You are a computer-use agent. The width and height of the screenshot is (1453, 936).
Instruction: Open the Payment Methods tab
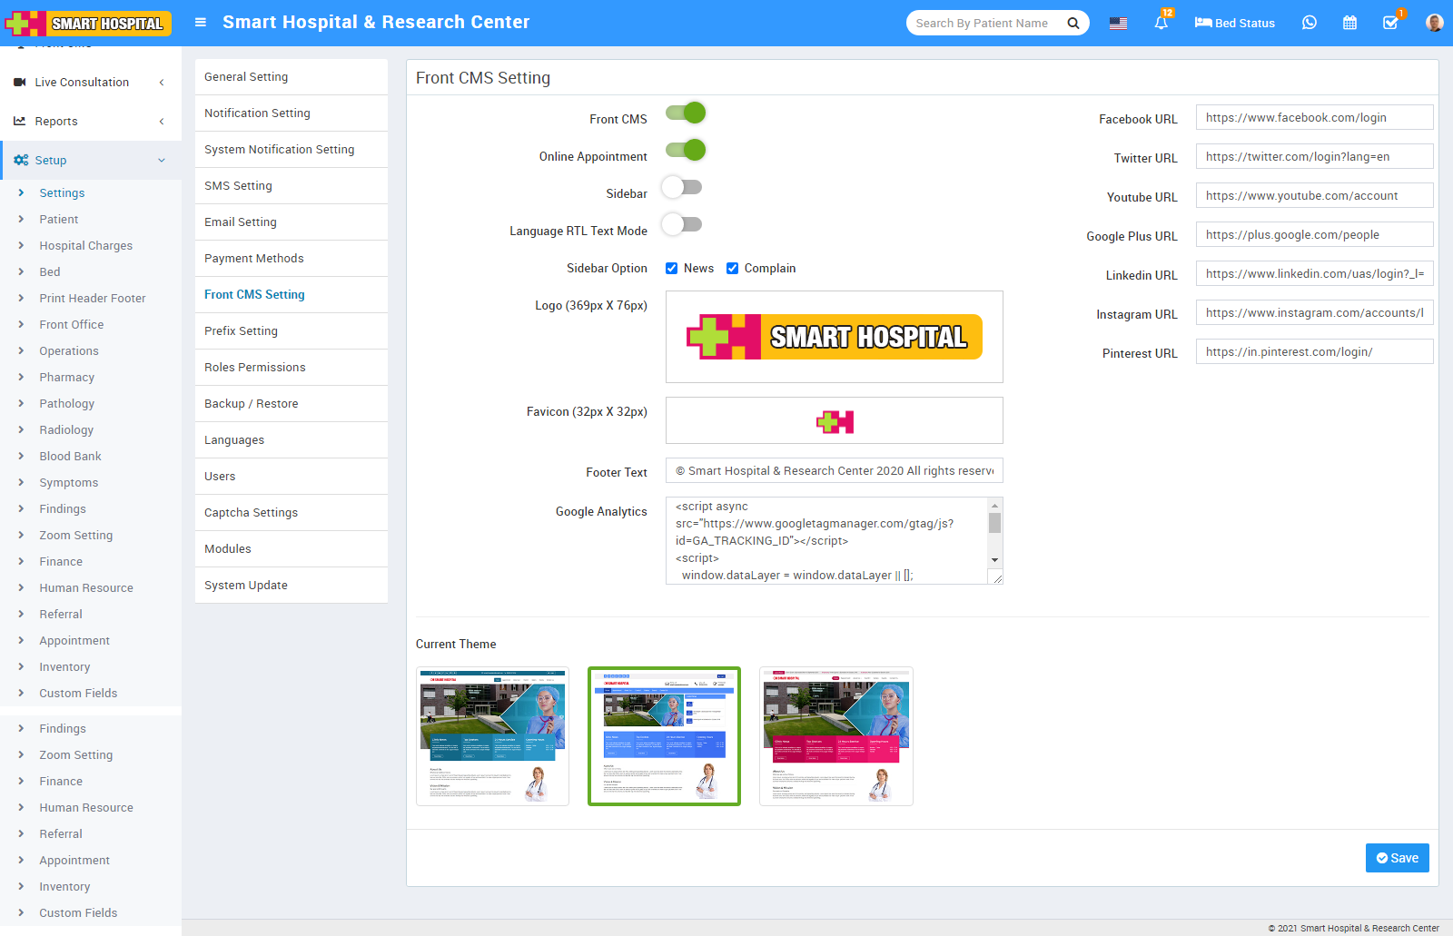click(292, 259)
